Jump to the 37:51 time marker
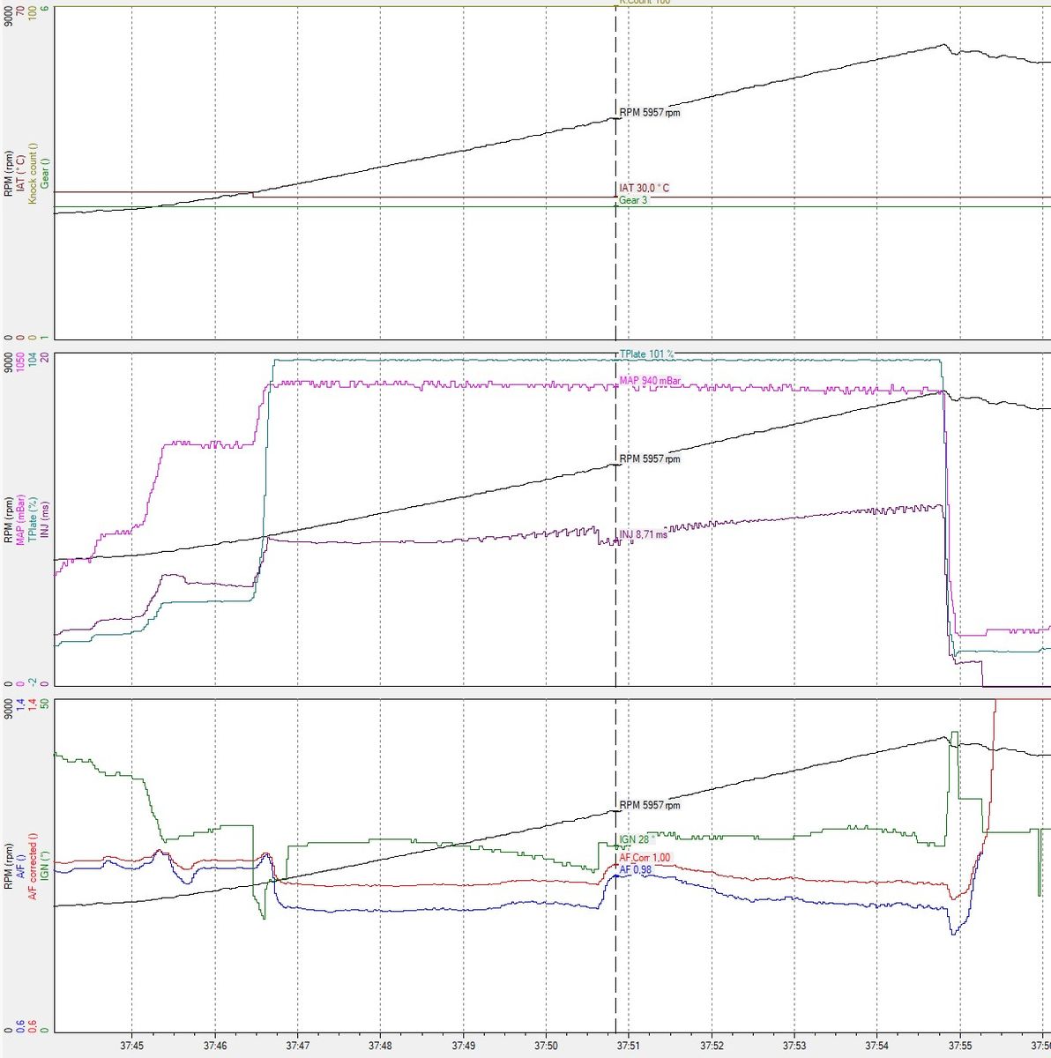The width and height of the screenshot is (1051, 1058). point(628,1046)
